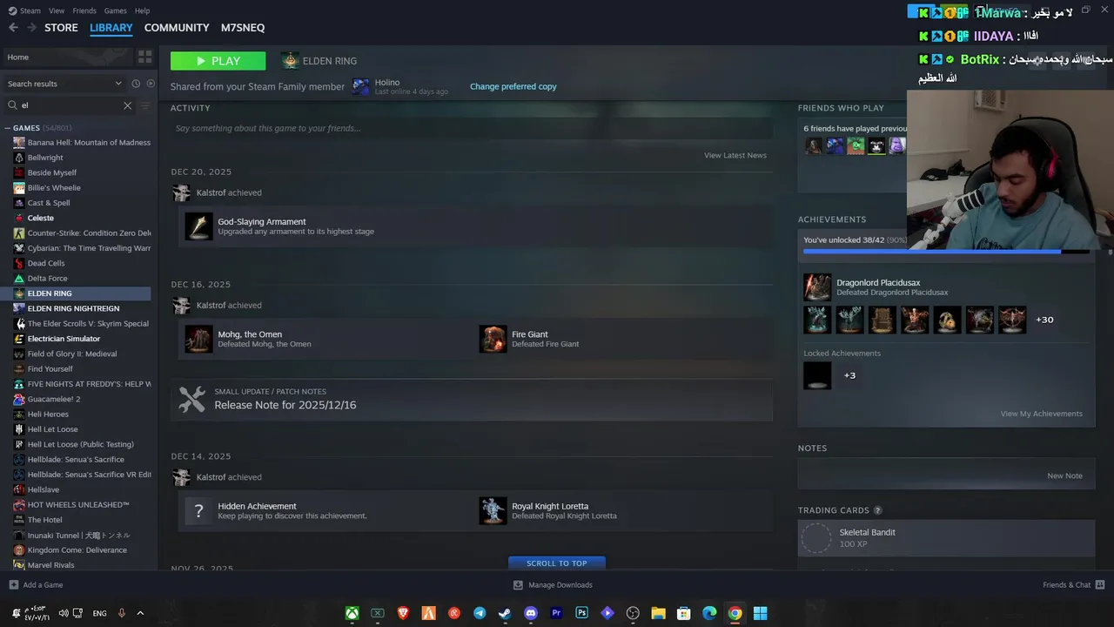
Task: Open the Games menu
Action: tap(115, 10)
